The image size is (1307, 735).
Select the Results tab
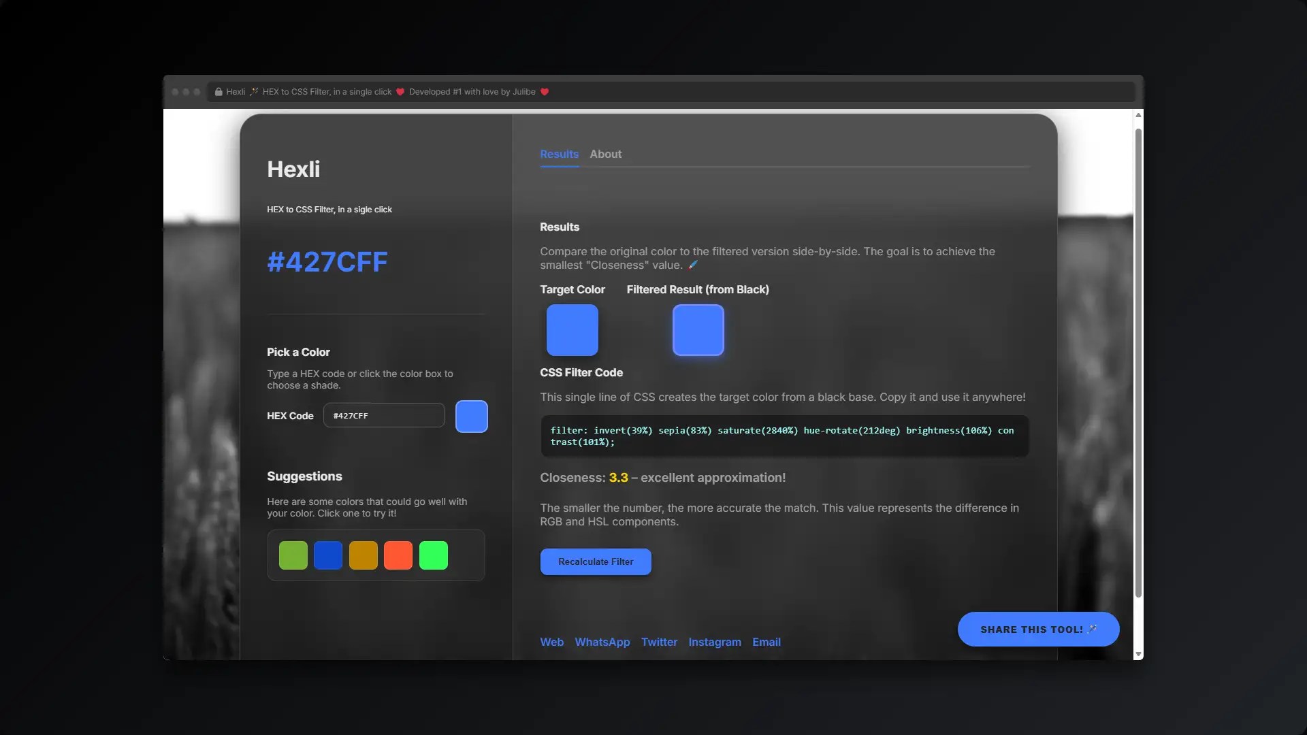click(x=559, y=154)
